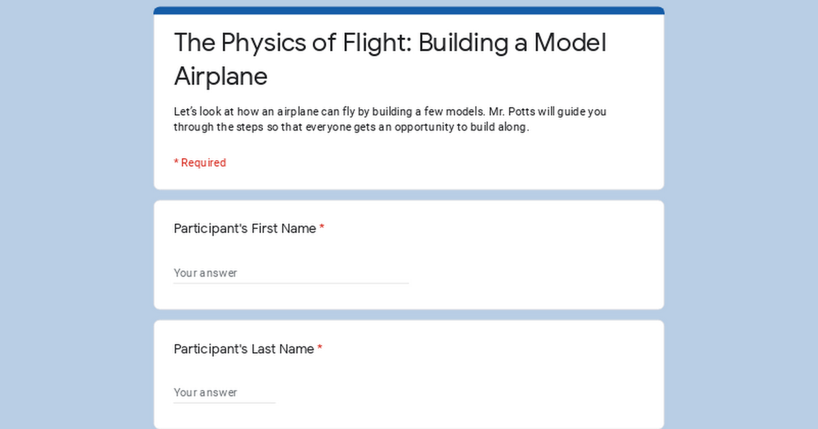This screenshot has height=429, width=818.
Task: Click the red asterisk beside First Name
Action: pos(322,227)
